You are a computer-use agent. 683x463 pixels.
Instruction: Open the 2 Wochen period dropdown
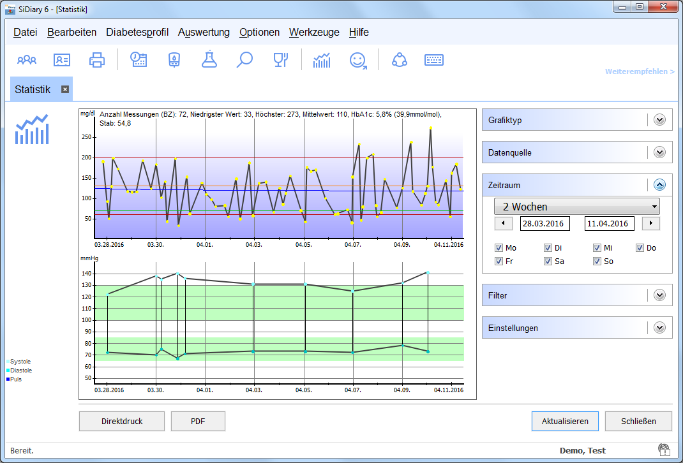pos(576,207)
